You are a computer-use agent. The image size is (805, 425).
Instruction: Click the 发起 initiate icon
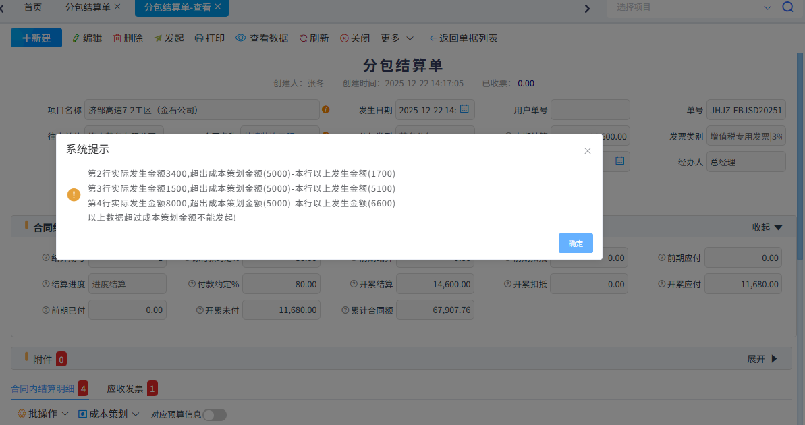coord(159,38)
